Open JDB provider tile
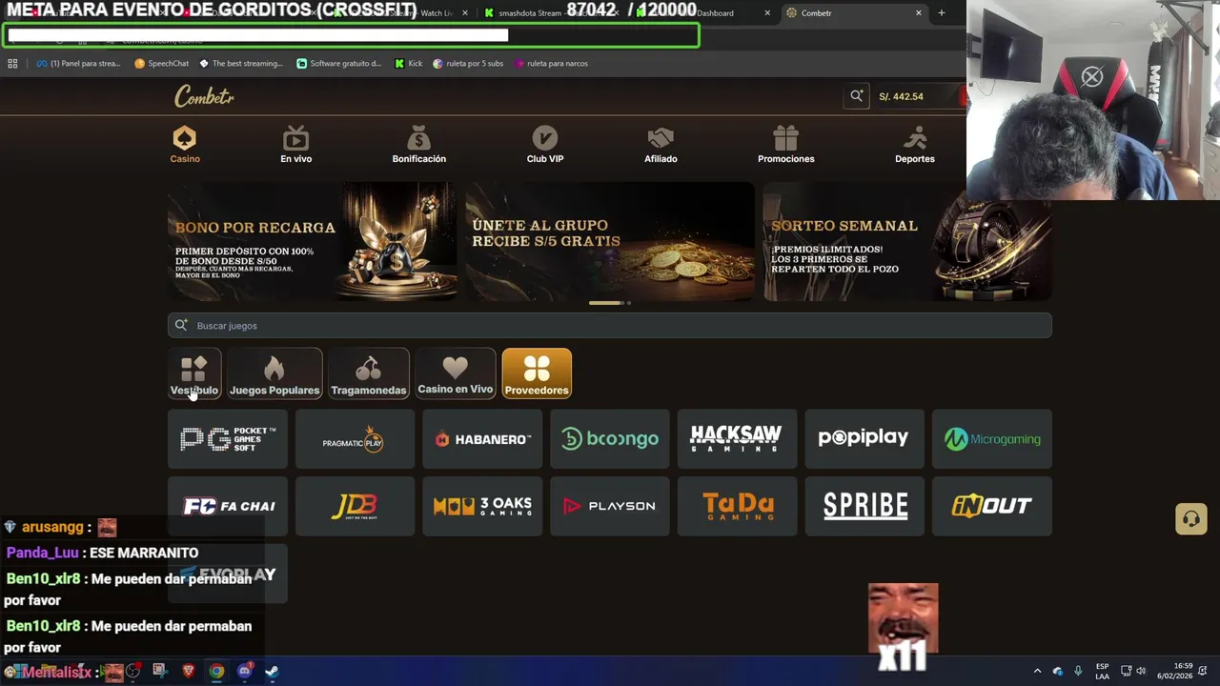 [x=355, y=506]
